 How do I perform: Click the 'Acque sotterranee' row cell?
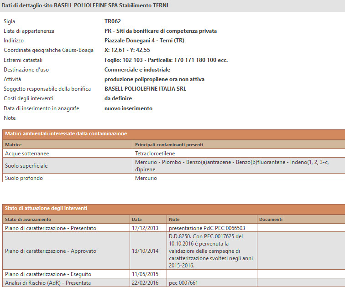(x=68, y=153)
